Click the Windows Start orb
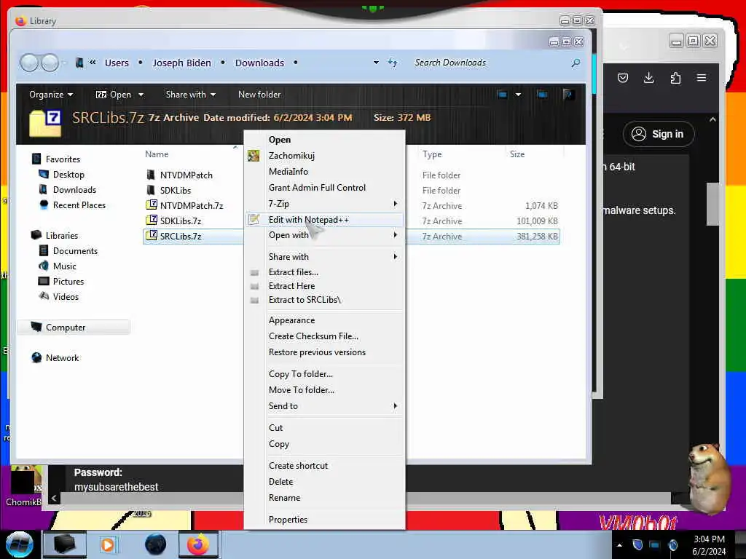This screenshot has width=746, height=559. 19,544
